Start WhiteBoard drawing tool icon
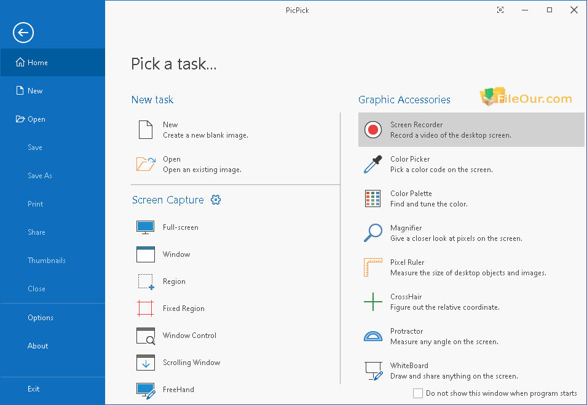 pos(373,371)
